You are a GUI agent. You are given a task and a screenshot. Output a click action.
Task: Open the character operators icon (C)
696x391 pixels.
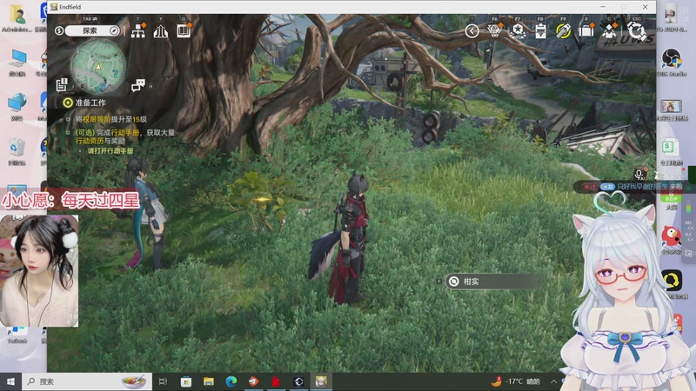610,31
